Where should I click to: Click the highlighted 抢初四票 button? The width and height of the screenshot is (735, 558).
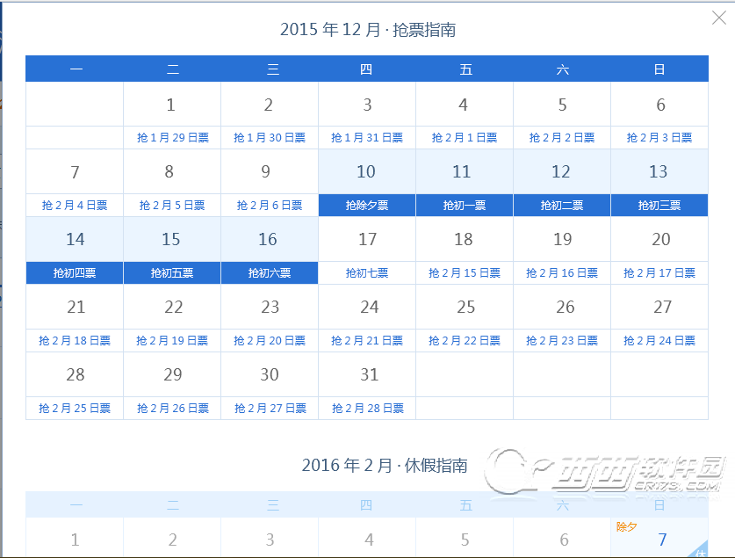coord(75,273)
